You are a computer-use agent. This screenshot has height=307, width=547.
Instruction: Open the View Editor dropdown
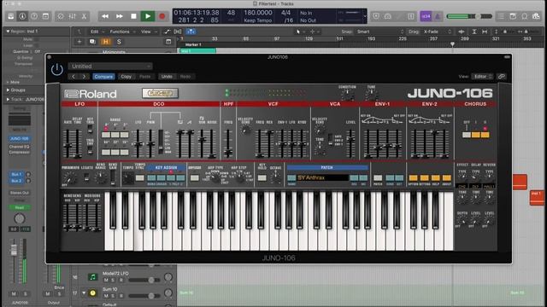(482, 77)
